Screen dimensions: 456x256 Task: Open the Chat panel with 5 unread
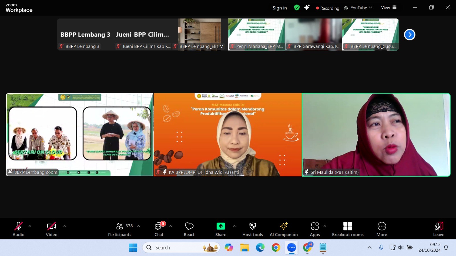click(x=159, y=229)
